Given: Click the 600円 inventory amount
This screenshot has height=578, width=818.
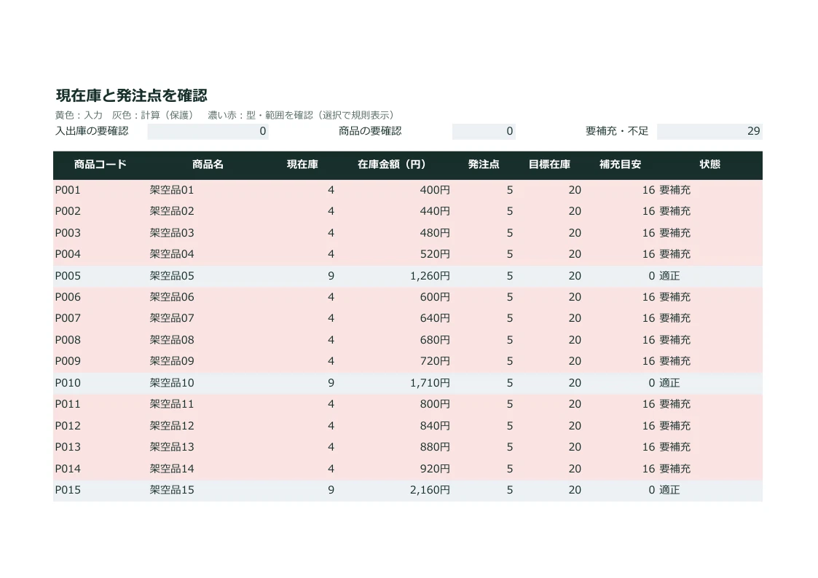Looking at the screenshot, I should pyautogui.click(x=435, y=297).
